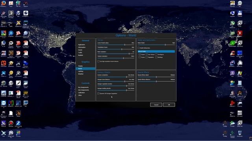The image size is (252, 141).
Task: Select the highlighted World sidebar item
Action: [86, 69]
